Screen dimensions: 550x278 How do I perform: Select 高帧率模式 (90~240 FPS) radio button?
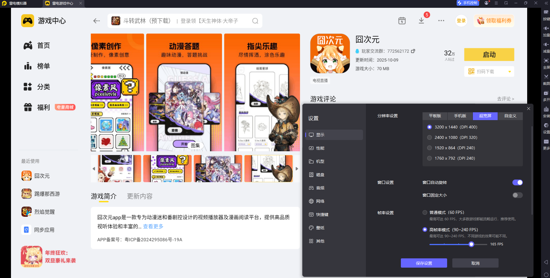pyautogui.click(x=425, y=230)
